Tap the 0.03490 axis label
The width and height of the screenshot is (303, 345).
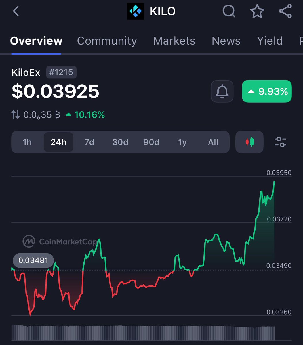tap(279, 266)
